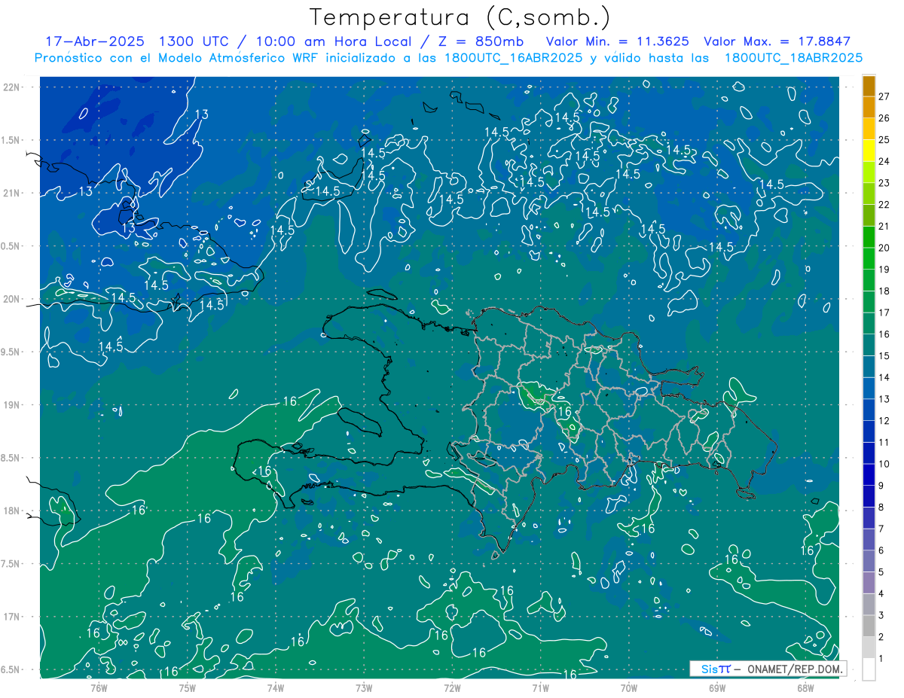The width and height of the screenshot is (904, 698).
Task: Click the blue legend swatch labeled 12
Action: (869, 410)
